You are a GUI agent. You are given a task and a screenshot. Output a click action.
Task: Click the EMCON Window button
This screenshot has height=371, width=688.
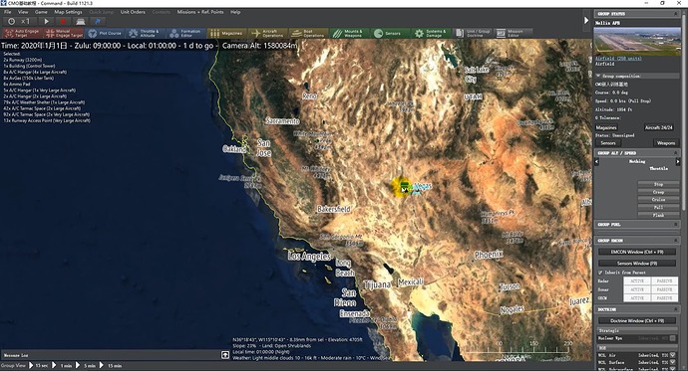637,252
